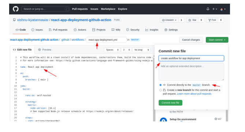
Task: Click the optional extended description box
Action: coord(191,72)
